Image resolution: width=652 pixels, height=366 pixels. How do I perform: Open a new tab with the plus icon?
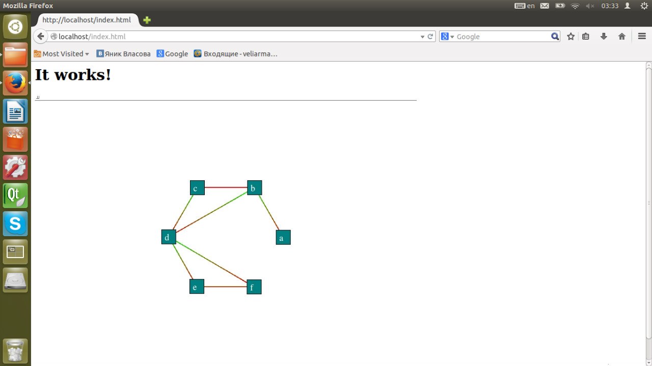coord(147,20)
